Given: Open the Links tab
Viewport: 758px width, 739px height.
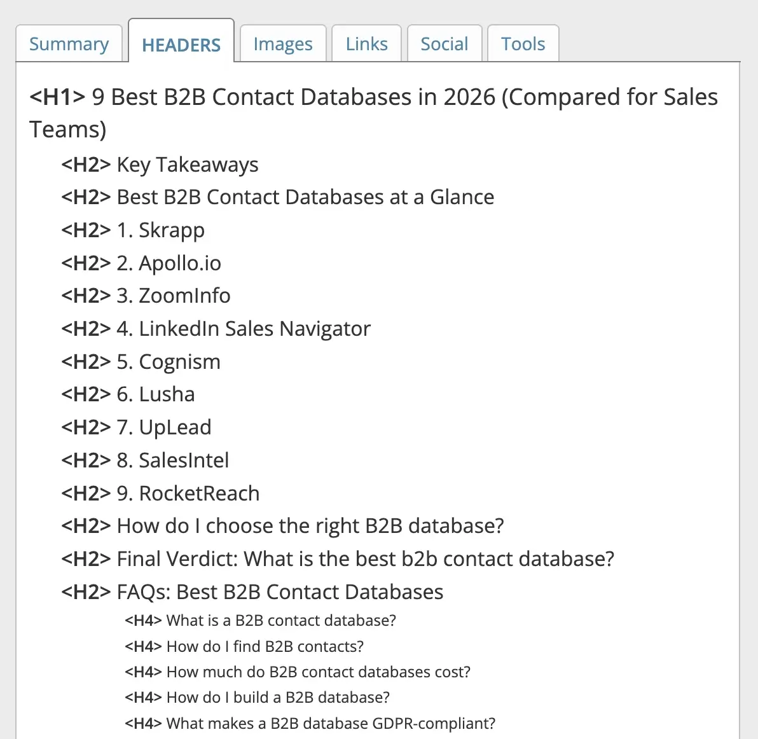Looking at the screenshot, I should pyautogui.click(x=366, y=43).
